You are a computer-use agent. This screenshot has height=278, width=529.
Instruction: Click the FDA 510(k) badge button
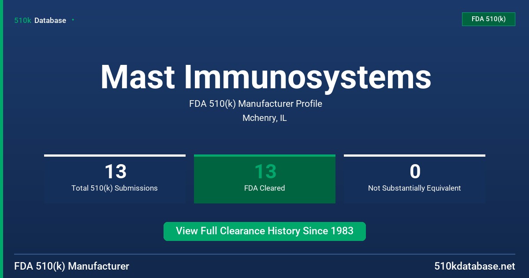click(x=488, y=19)
